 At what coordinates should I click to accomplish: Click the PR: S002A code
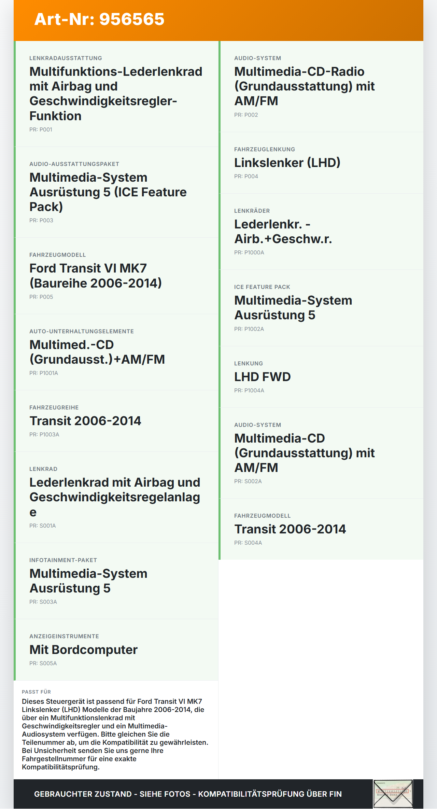248,482
